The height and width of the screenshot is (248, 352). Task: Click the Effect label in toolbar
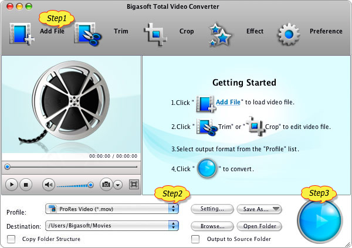tap(255, 31)
